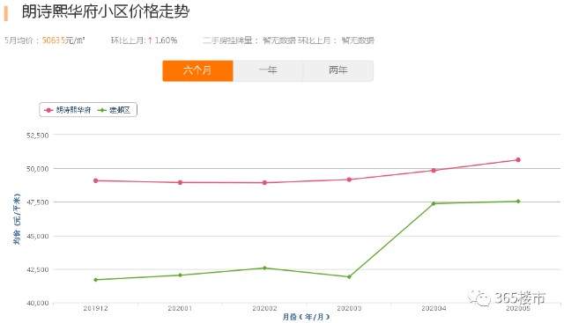Screen dimensions: 564x323
Task: Click the green data point for 202003
Action: (x=349, y=277)
